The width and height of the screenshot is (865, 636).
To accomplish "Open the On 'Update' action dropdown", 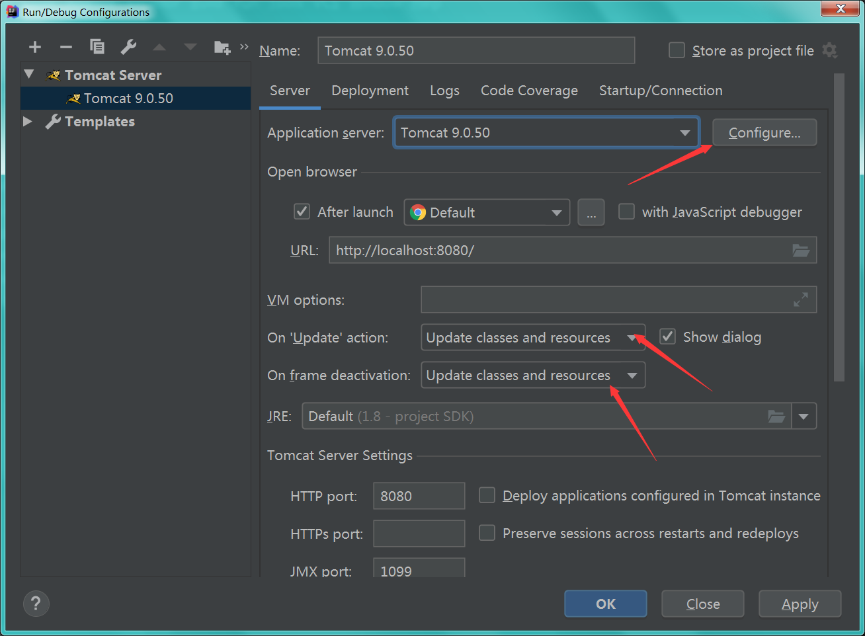I will pyautogui.click(x=533, y=337).
